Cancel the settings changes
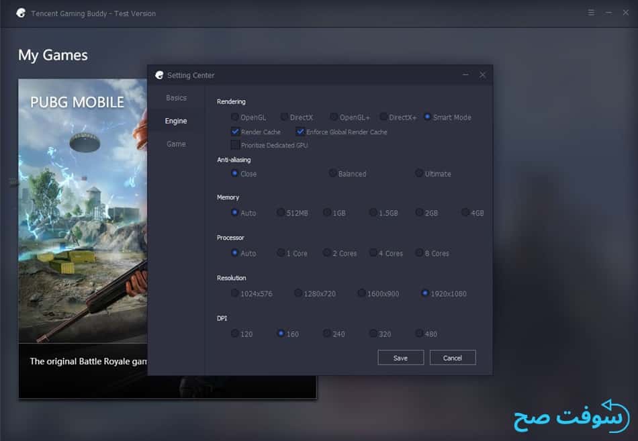This screenshot has height=441, width=638. coord(453,358)
